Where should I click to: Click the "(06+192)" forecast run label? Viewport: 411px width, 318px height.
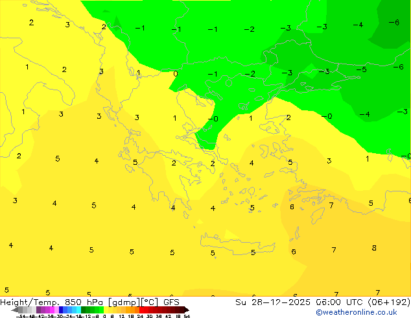point(389,302)
